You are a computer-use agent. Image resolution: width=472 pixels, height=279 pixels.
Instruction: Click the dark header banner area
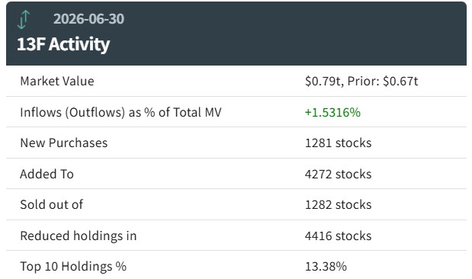point(236,34)
